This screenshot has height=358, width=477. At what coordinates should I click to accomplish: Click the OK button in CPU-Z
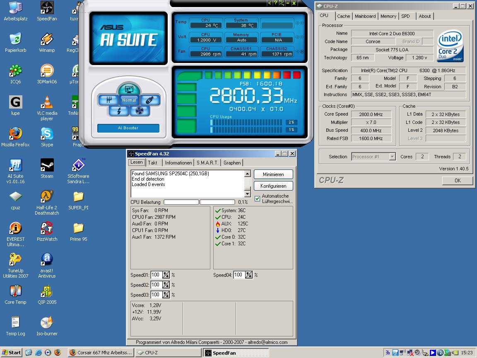click(x=458, y=181)
